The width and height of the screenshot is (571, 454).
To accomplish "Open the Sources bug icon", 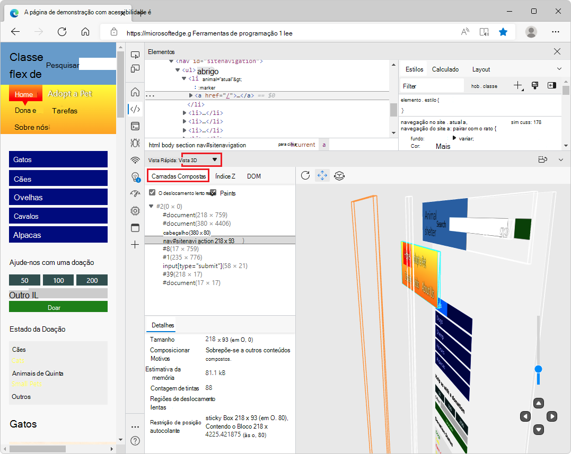I will point(135,143).
